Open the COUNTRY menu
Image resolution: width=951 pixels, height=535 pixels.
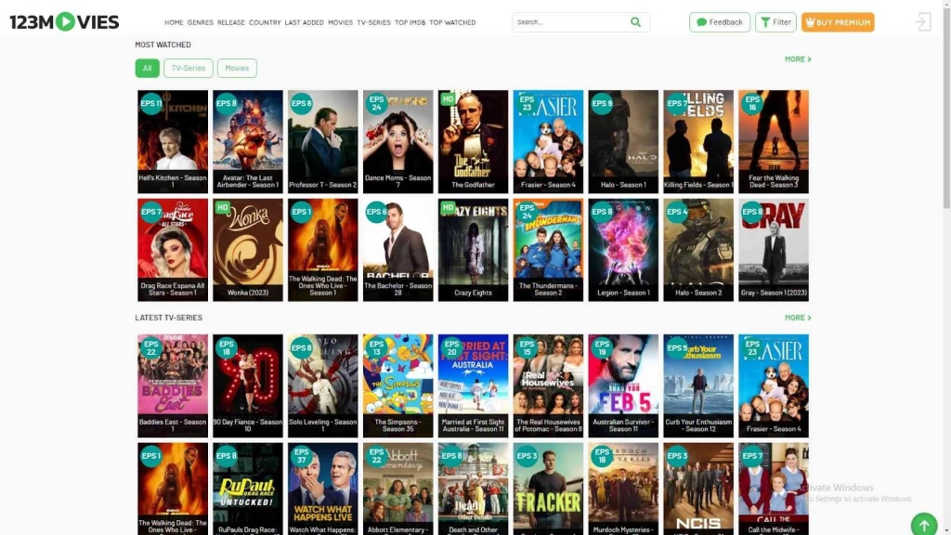point(265,22)
